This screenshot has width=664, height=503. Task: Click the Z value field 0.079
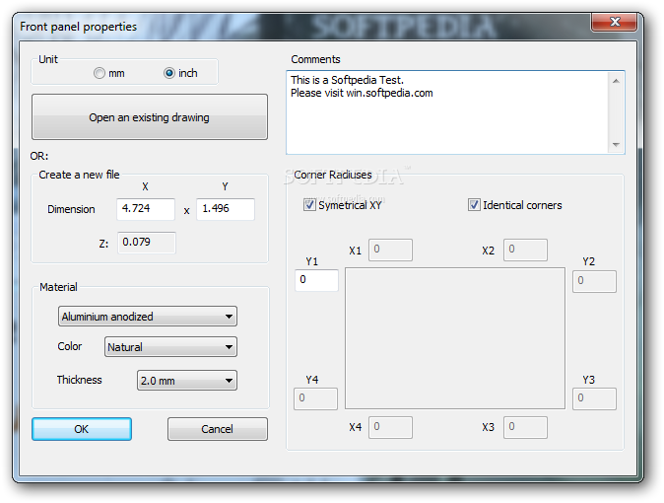coord(147,243)
